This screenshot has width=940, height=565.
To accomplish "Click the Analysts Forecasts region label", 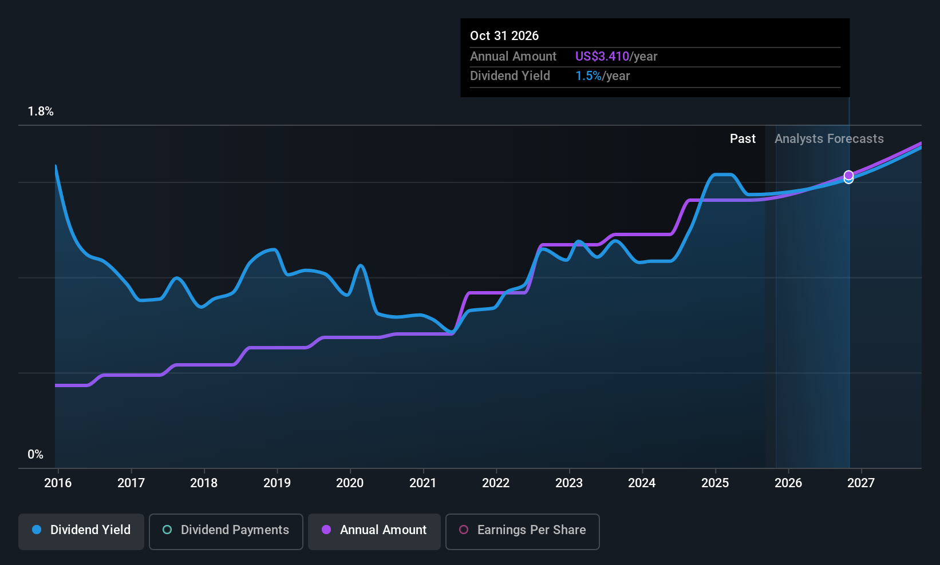I will (829, 139).
